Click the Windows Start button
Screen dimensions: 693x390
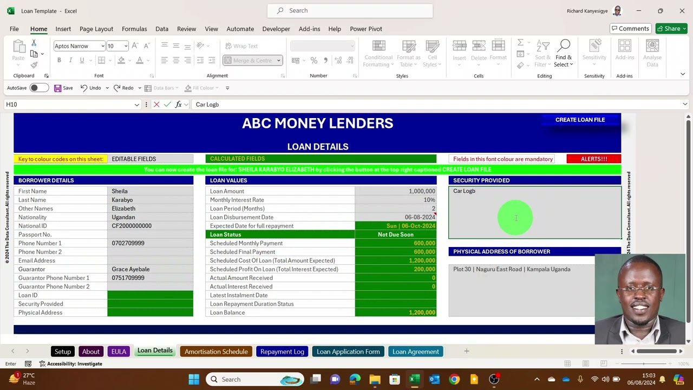pyautogui.click(x=194, y=379)
